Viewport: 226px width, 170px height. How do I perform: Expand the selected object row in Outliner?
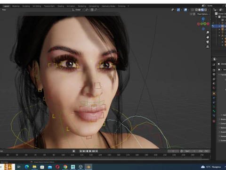click(x=219, y=26)
